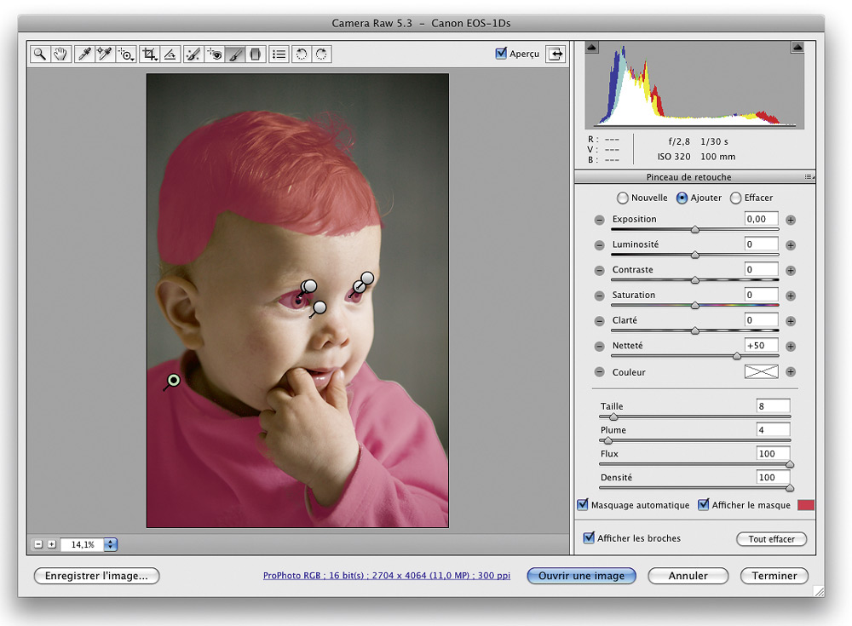Select the Crop tool
Viewport: 852px width, 626px height.
(149, 54)
